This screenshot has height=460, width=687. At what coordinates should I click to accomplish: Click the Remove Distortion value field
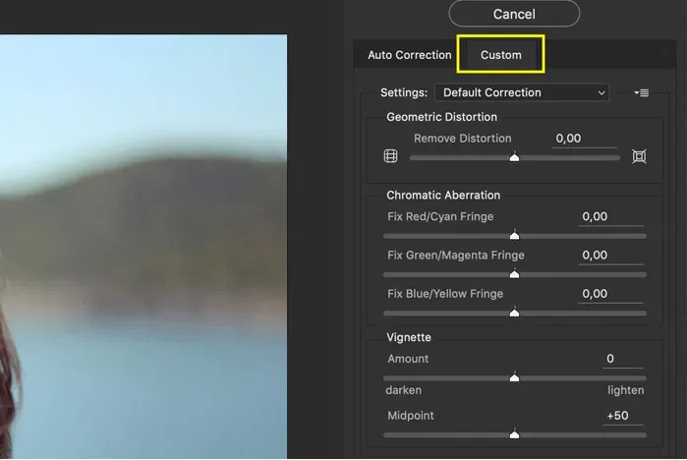(569, 139)
